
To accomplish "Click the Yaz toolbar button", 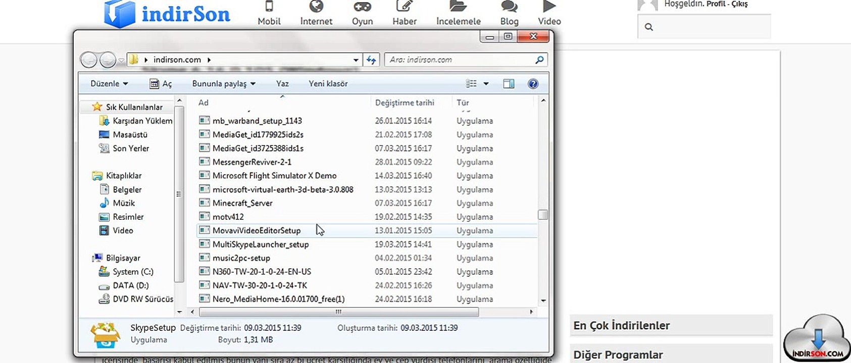I will pyautogui.click(x=282, y=84).
